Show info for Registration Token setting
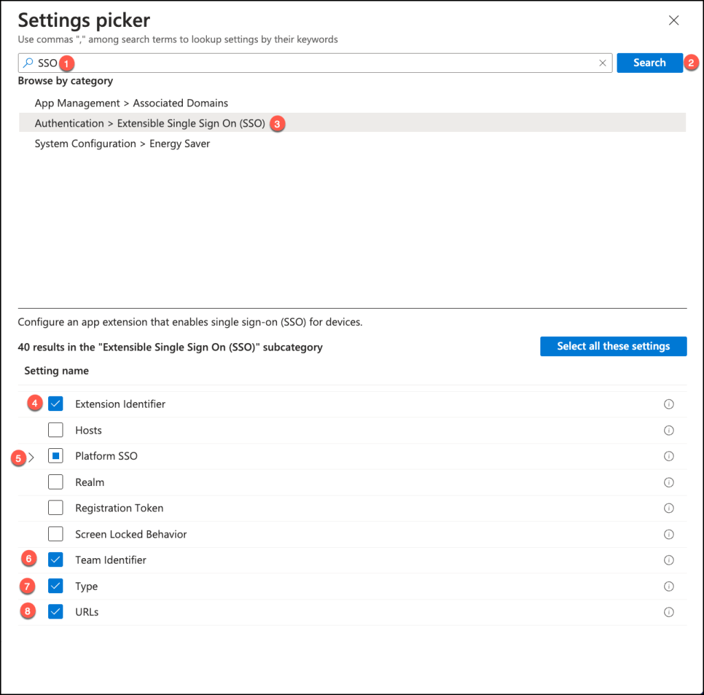This screenshot has height=695, width=704. tap(668, 508)
